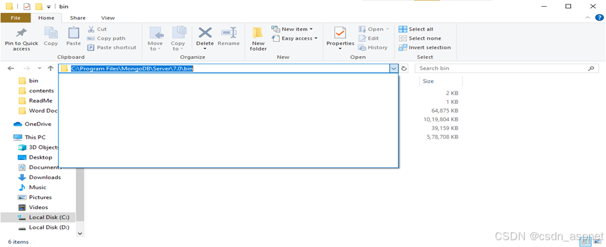This screenshot has width=606, height=247.
Task: Click the 10,19,804 KB size value
Action: (441, 119)
